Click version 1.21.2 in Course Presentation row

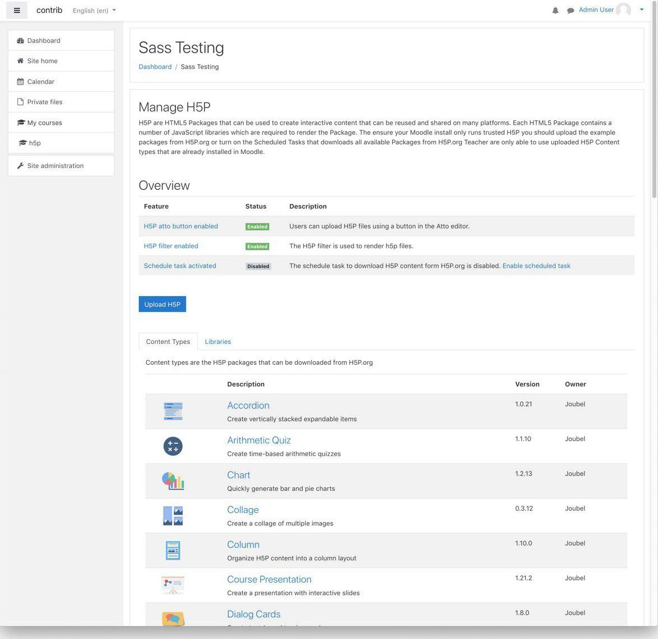(523, 578)
